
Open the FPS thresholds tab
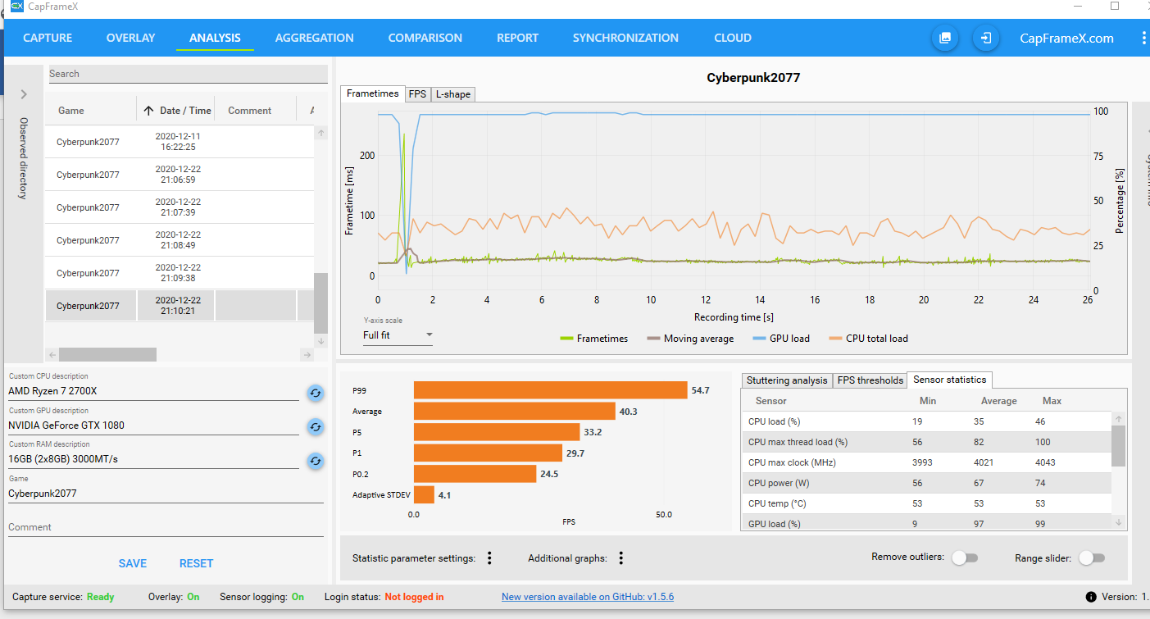point(870,380)
